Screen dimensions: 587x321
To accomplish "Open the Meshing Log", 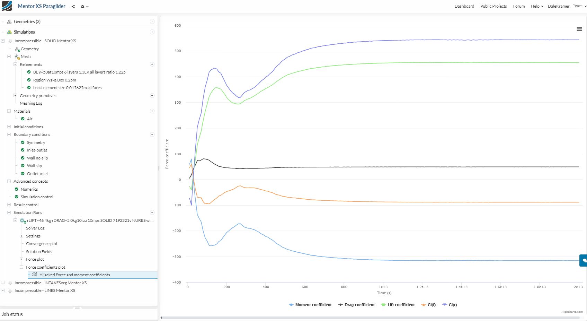I will pos(31,103).
